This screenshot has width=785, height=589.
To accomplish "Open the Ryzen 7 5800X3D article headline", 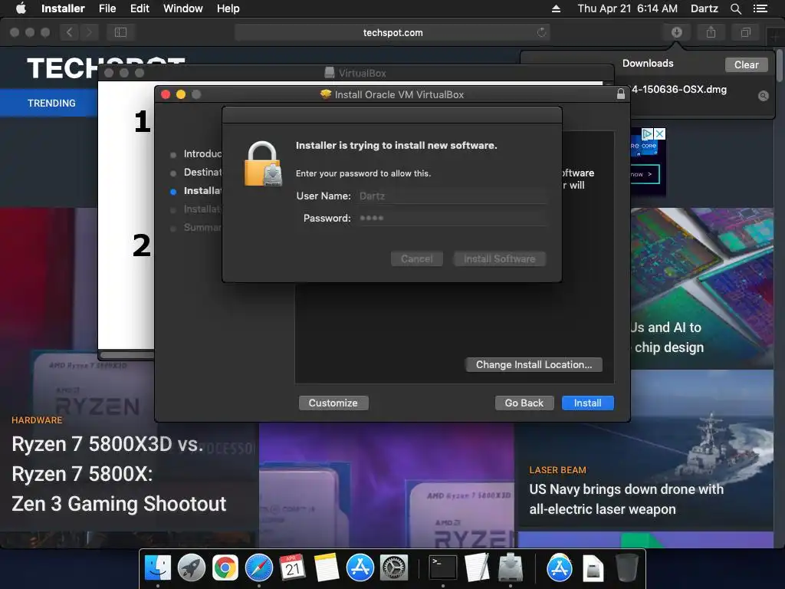I will pos(119,474).
